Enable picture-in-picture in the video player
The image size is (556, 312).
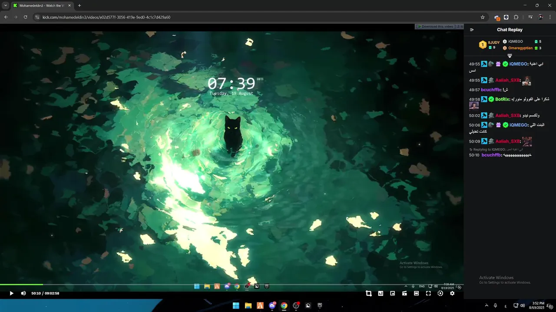click(393, 293)
